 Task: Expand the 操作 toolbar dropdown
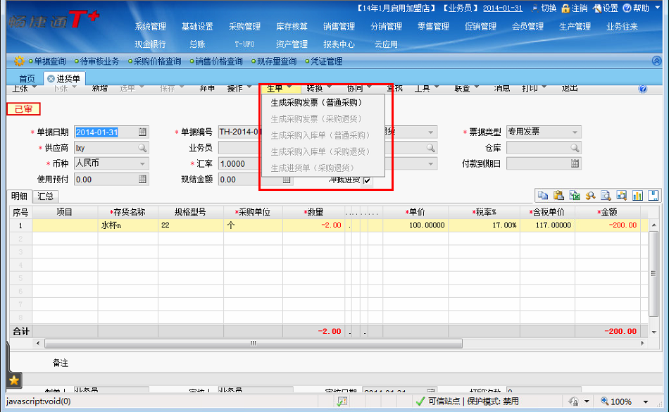pyautogui.click(x=250, y=88)
